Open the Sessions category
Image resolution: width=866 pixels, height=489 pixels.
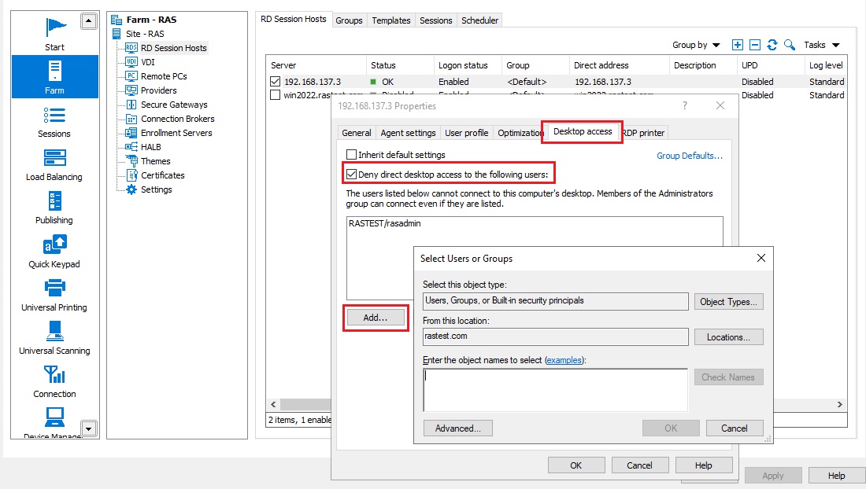(54, 122)
